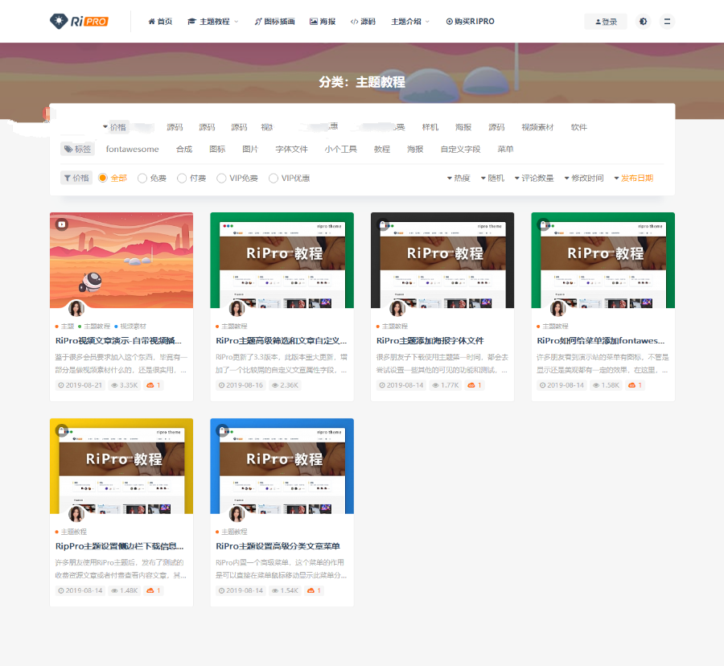724x666 pixels.
Task: Click 2.36K views eye icon
Action: tap(275, 385)
